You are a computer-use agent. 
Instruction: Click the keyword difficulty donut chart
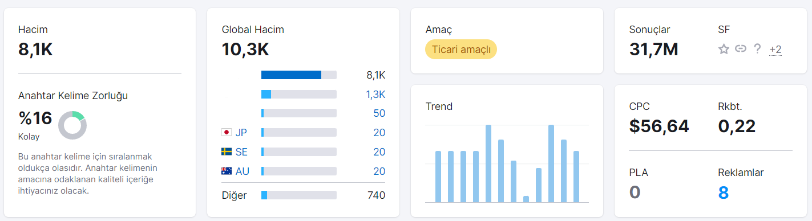pyautogui.click(x=72, y=125)
